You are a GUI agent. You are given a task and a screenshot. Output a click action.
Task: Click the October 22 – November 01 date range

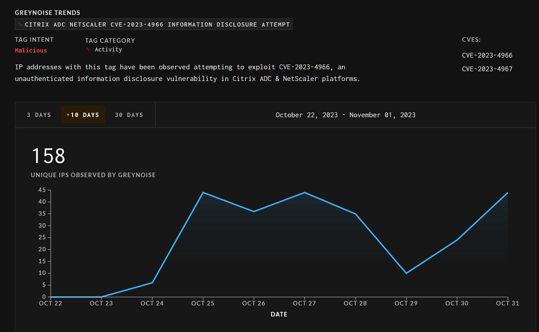(345, 115)
